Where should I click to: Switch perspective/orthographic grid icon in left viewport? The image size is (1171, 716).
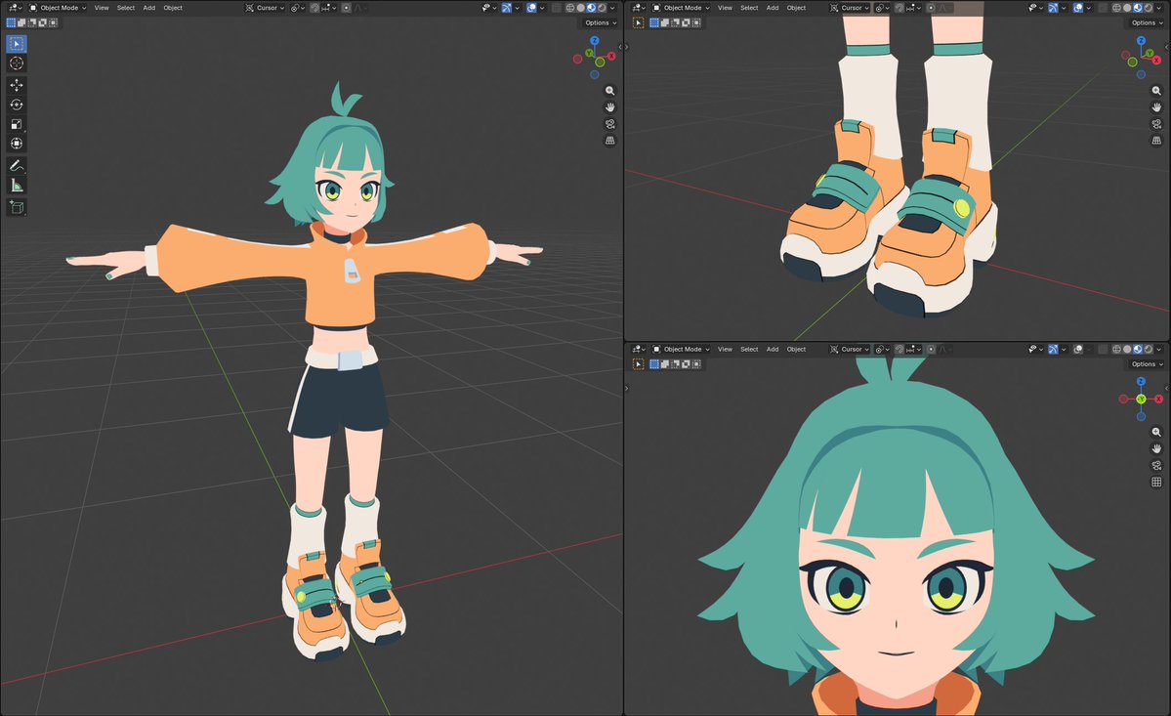click(610, 141)
